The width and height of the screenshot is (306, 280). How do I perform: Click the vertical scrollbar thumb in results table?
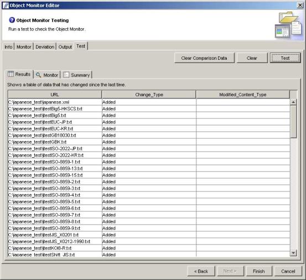click(293, 122)
